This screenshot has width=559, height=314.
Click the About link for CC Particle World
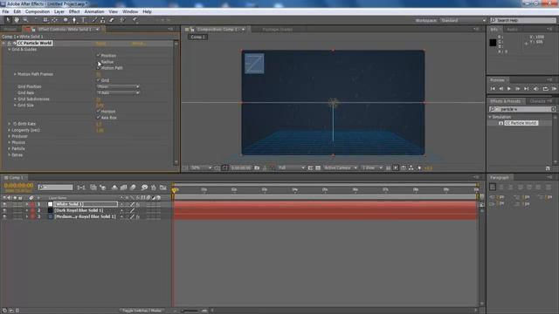pyautogui.click(x=138, y=43)
